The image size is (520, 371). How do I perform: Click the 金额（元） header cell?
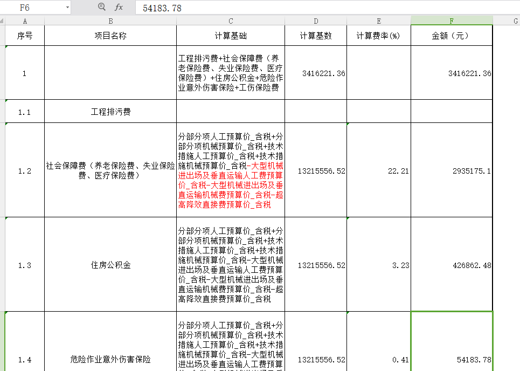pos(452,36)
